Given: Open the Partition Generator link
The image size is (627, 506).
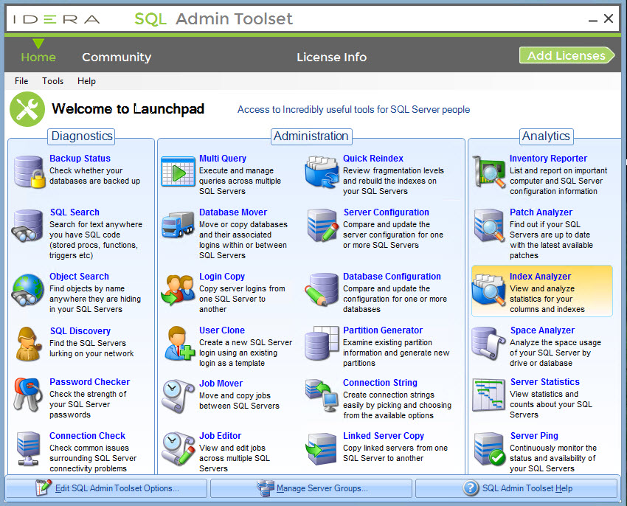Looking at the screenshot, I should (383, 330).
